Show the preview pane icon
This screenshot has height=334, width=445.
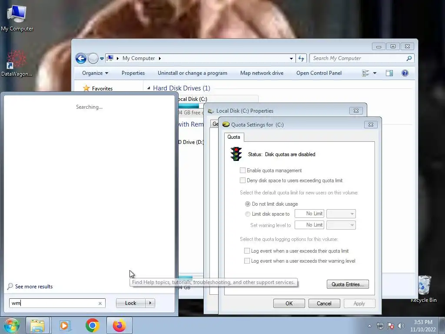(389, 73)
